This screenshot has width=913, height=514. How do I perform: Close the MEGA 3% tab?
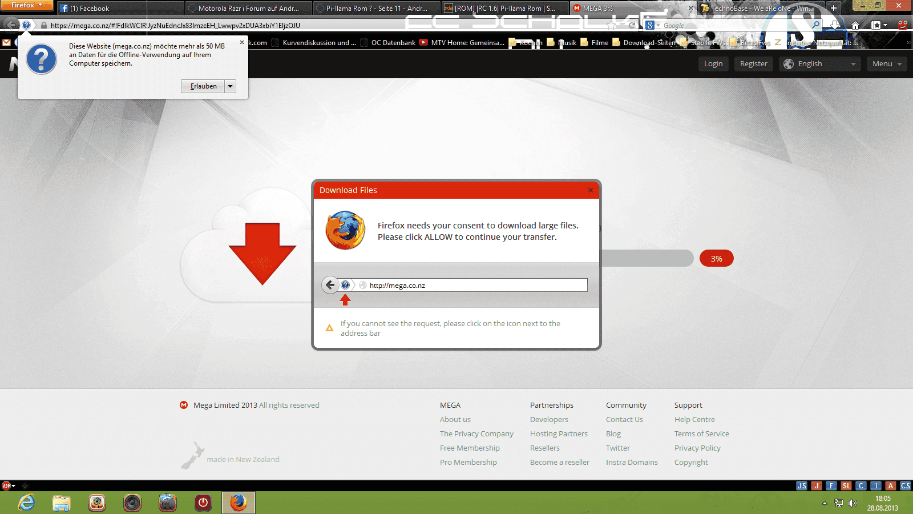point(691,9)
